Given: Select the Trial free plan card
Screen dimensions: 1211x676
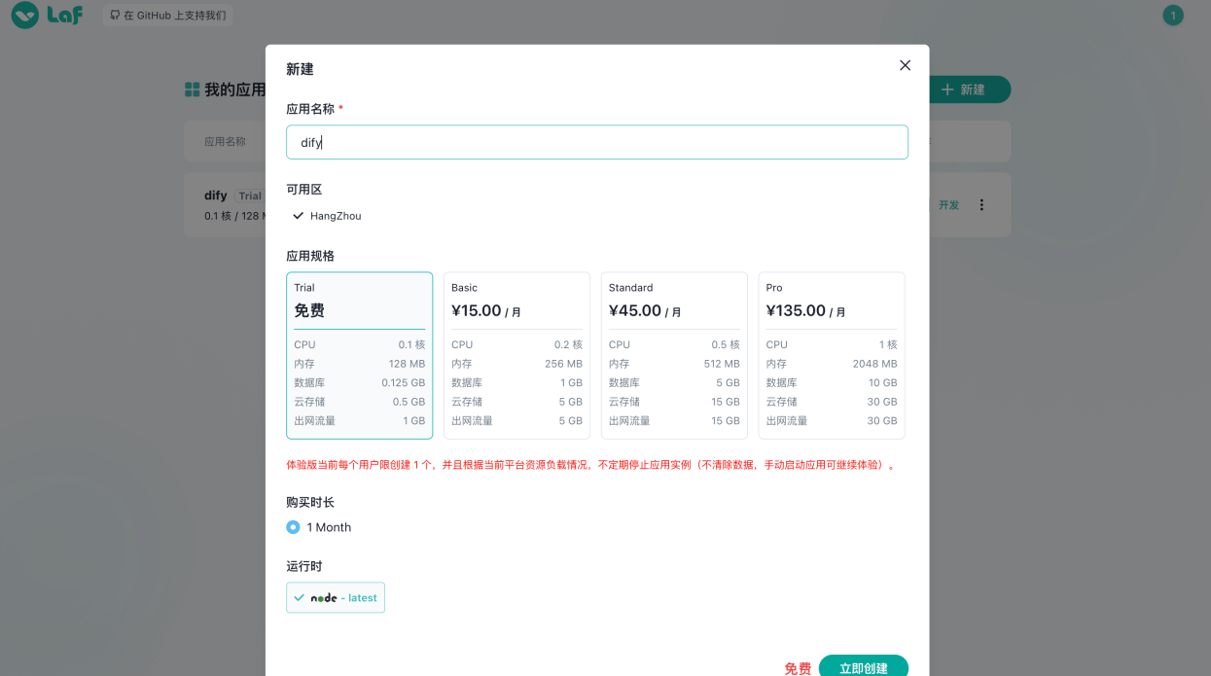Looking at the screenshot, I should pyautogui.click(x=360, y=355).
